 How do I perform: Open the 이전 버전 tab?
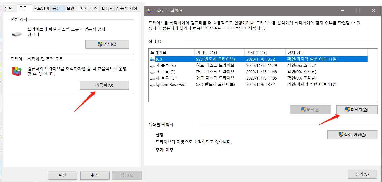[89, 8]
